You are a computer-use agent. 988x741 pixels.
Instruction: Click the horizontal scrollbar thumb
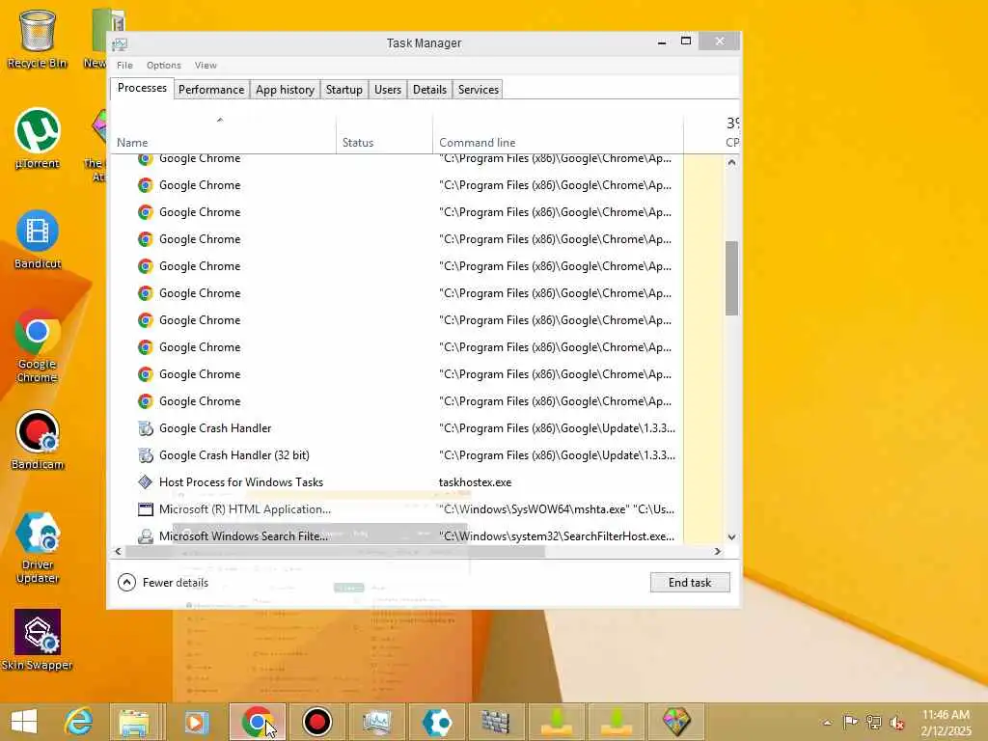[335, 551]
